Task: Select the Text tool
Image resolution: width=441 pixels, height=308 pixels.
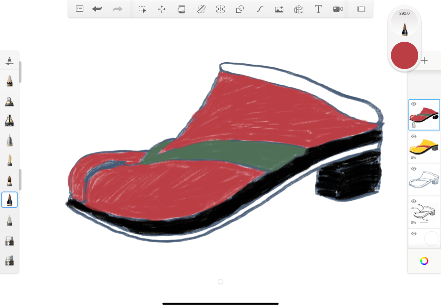Action: tap(318, 9)
